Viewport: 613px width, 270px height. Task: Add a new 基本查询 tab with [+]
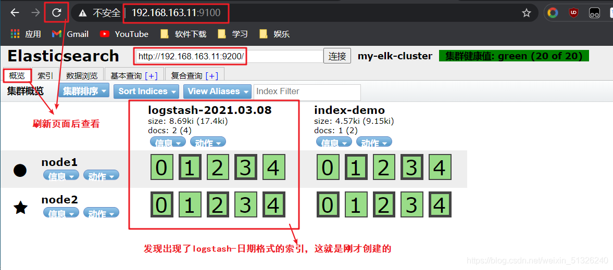point(151,76)
